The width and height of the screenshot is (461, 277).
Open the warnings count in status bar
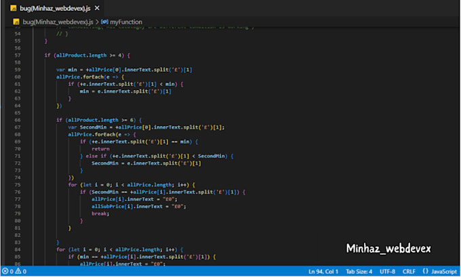coord(21,272)
